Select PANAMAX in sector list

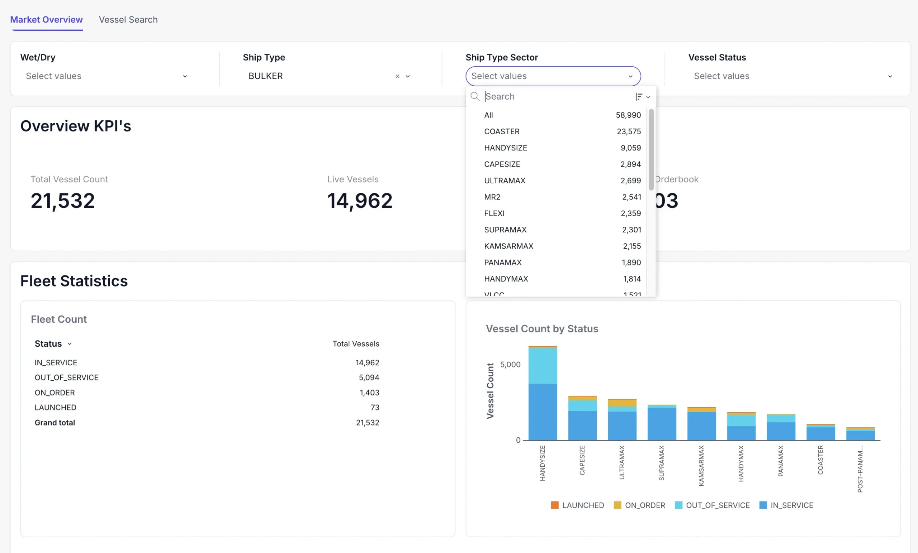557,263
